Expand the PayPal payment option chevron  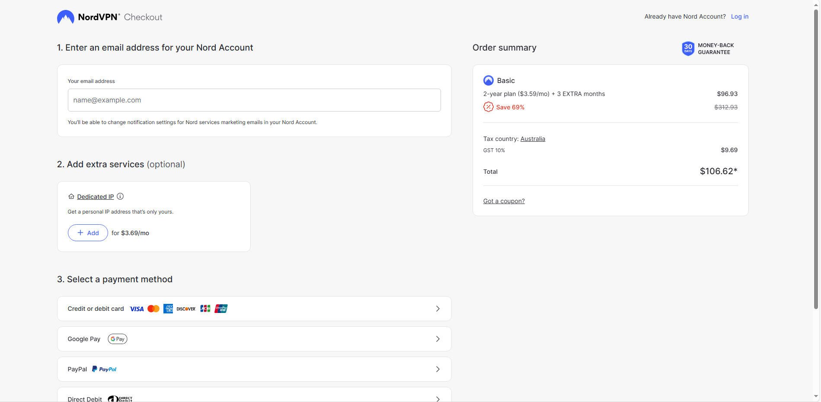(x=438, y=369)
